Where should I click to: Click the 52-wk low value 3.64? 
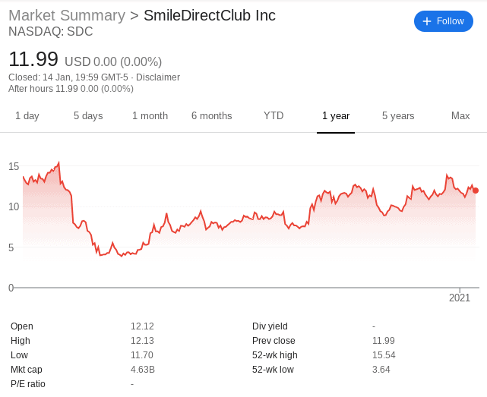pyautogui.click(x=381, y=370)
